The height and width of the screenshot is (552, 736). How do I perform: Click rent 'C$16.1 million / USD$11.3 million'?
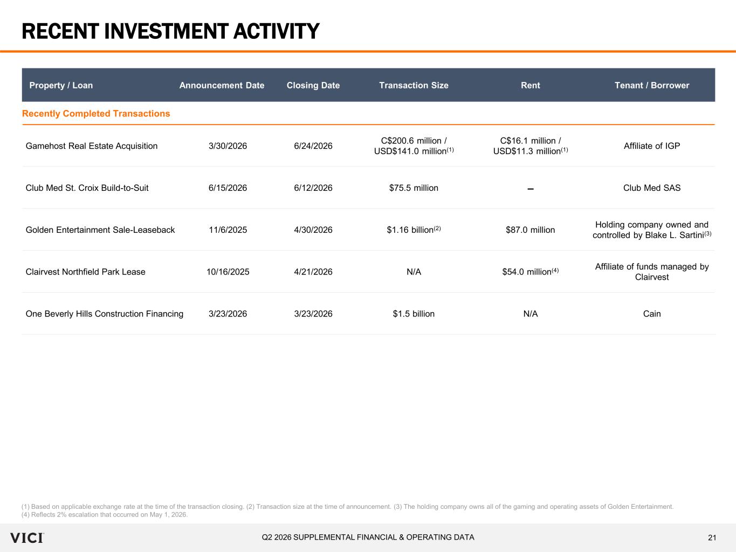coord(531,146)
